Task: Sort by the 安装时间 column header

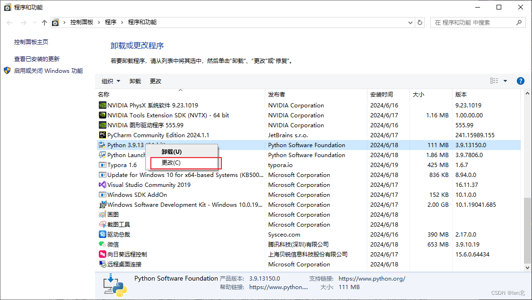Action: point(389,94)
